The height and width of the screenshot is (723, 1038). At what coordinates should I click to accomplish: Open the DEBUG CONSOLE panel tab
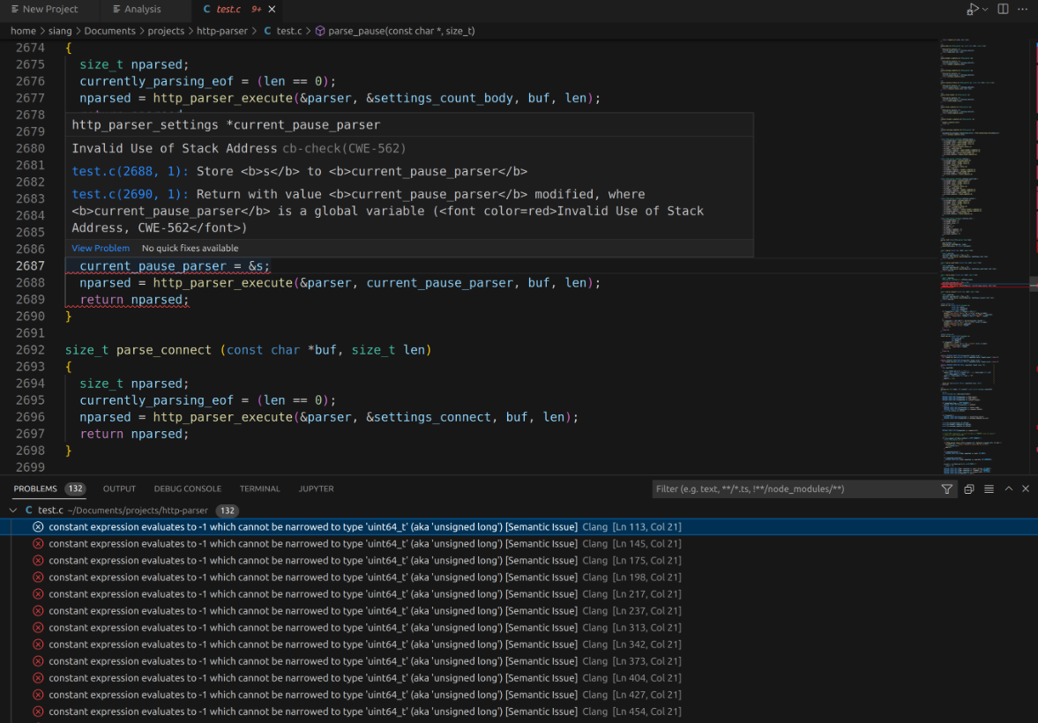click(188, 488)
